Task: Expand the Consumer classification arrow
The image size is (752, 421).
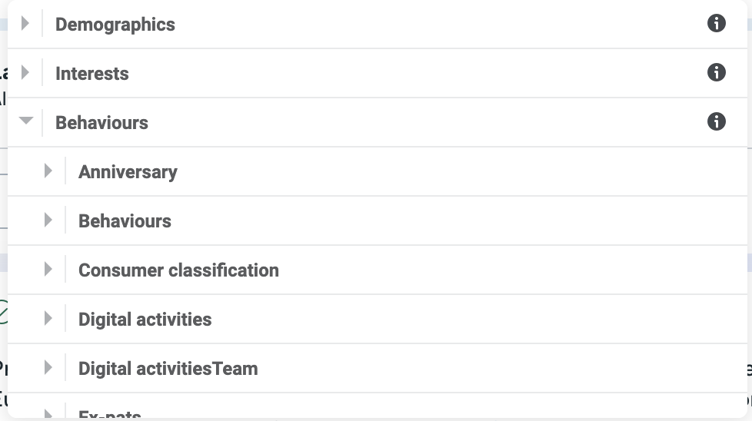Action: coord(48,270)
